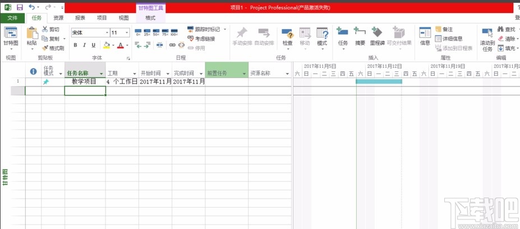Expand the 模式 mode dropdown
The image size is (520, 229).
tap(323, 49)
